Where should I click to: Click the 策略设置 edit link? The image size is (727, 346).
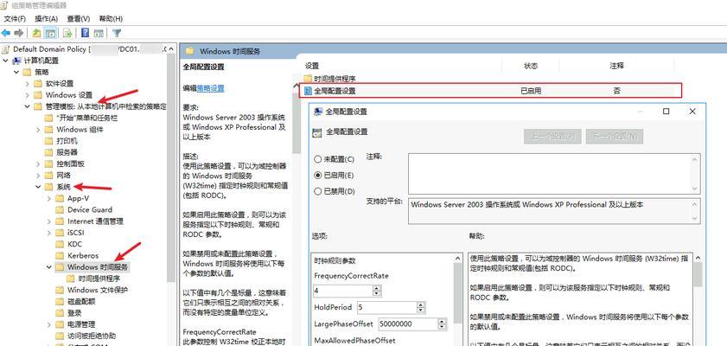tap(211, 88)
